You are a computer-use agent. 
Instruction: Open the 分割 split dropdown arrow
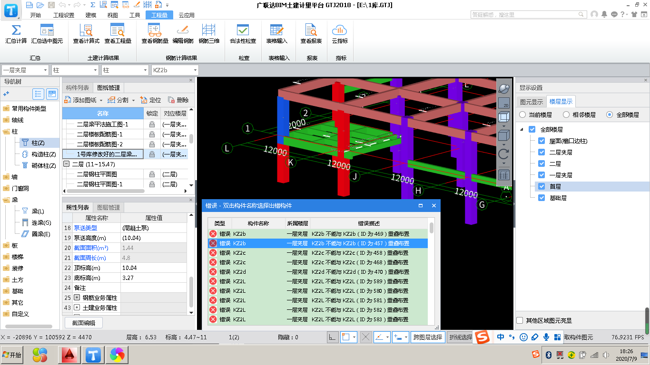coord(134,100)
